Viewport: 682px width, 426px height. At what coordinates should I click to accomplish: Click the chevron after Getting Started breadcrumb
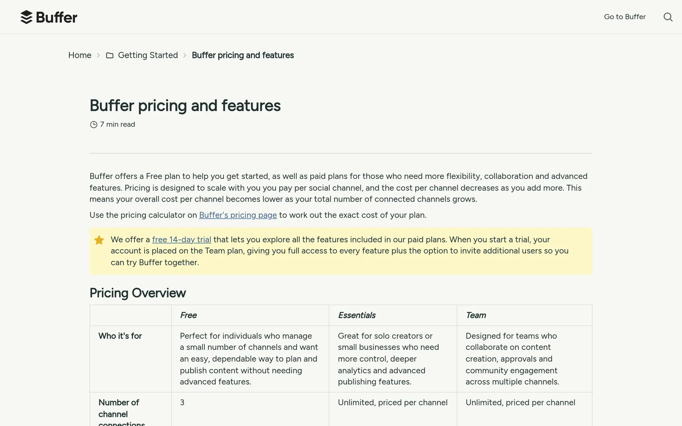pyautogui.click(x=185, y=55)
